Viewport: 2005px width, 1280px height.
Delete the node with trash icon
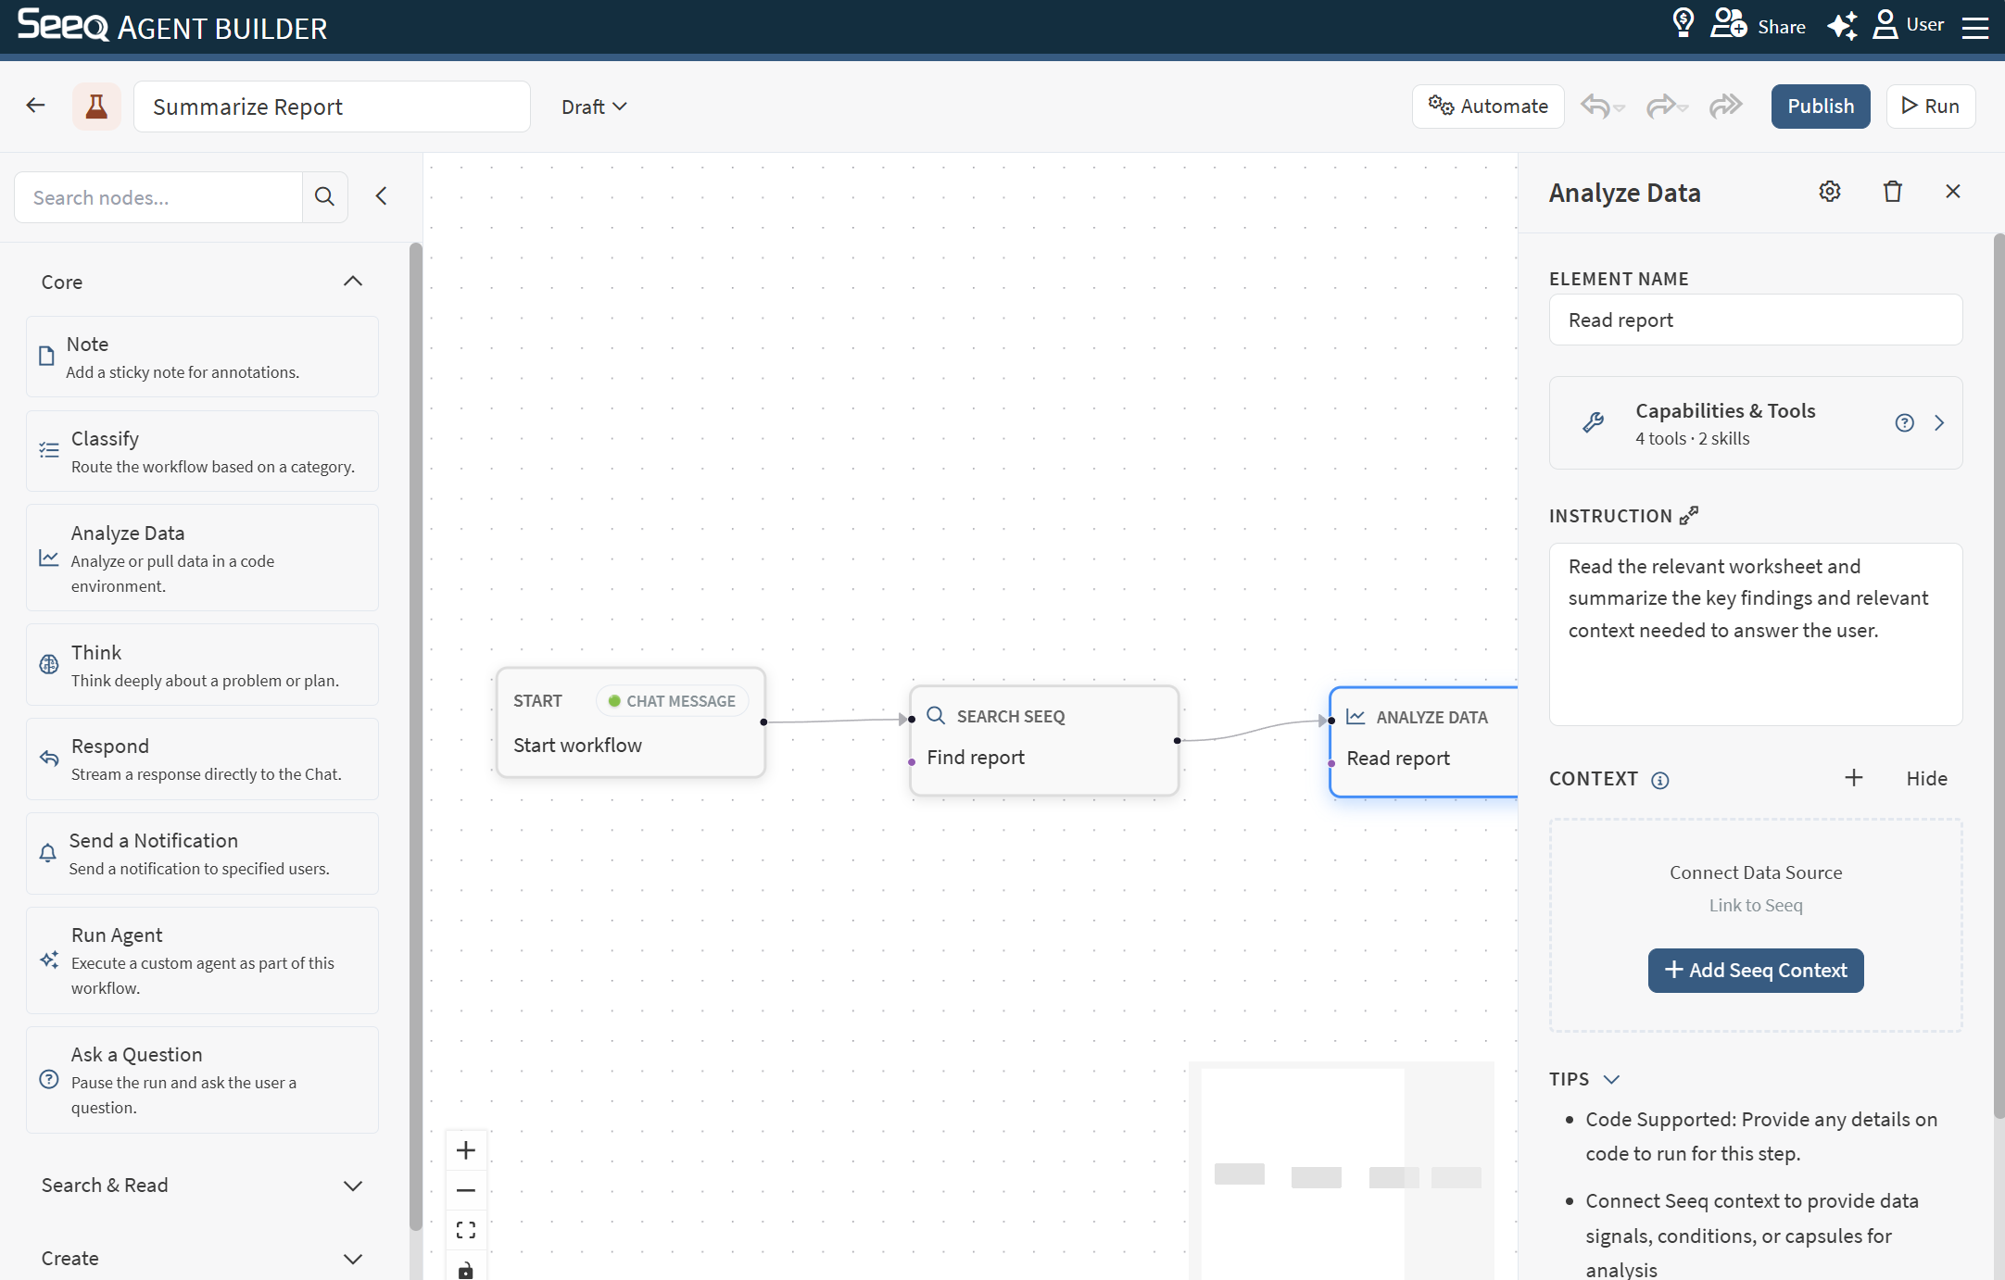point(1893,192)
